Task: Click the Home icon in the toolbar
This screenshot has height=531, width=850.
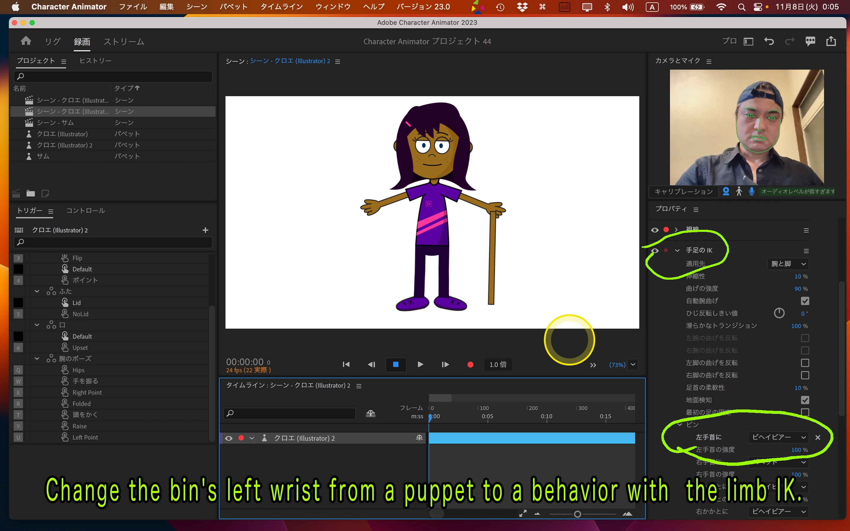Action: [26, 41]
